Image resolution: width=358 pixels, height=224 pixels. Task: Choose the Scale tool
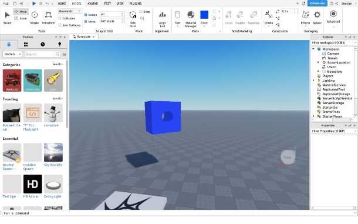coord(21,18)
